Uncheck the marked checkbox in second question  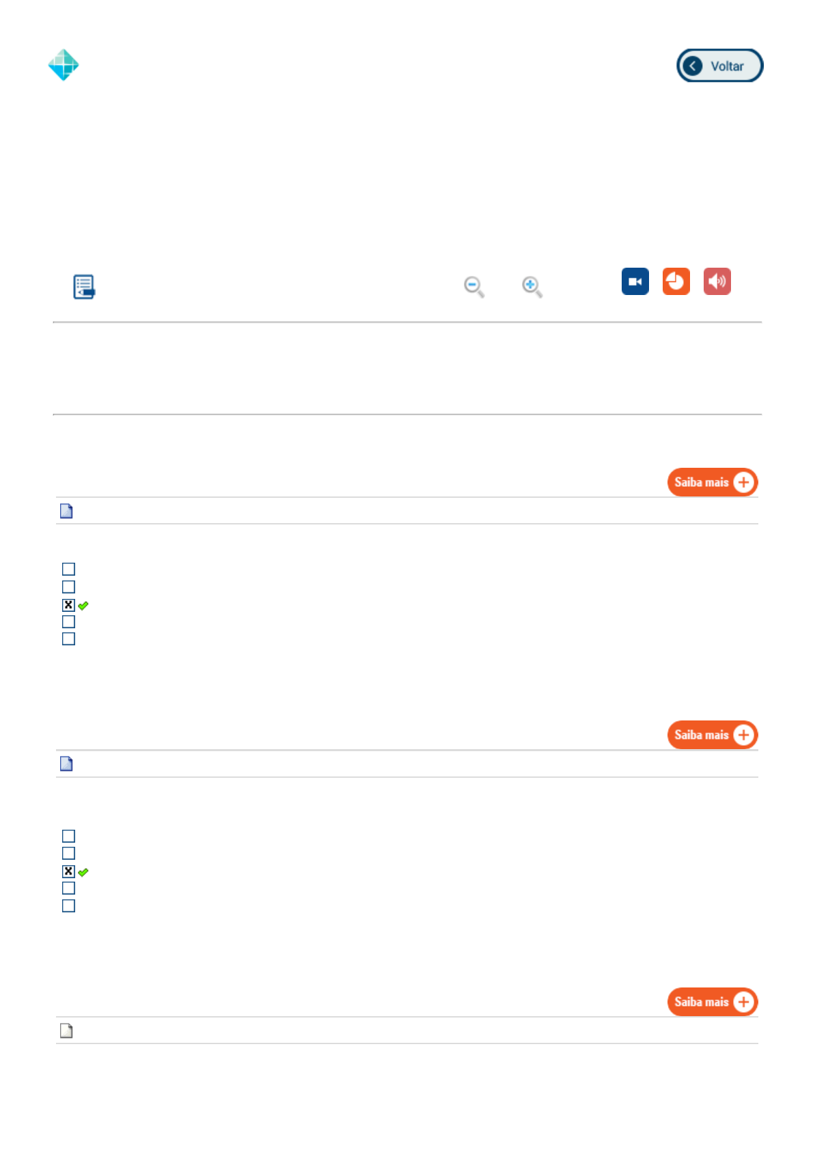click(68, 871)
